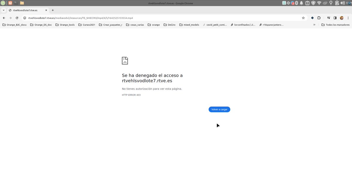Image resolution: width=352 pixels, height=193 pixels.
Task: Open the clipboard warning tray icon
Action: click(307, 3)
